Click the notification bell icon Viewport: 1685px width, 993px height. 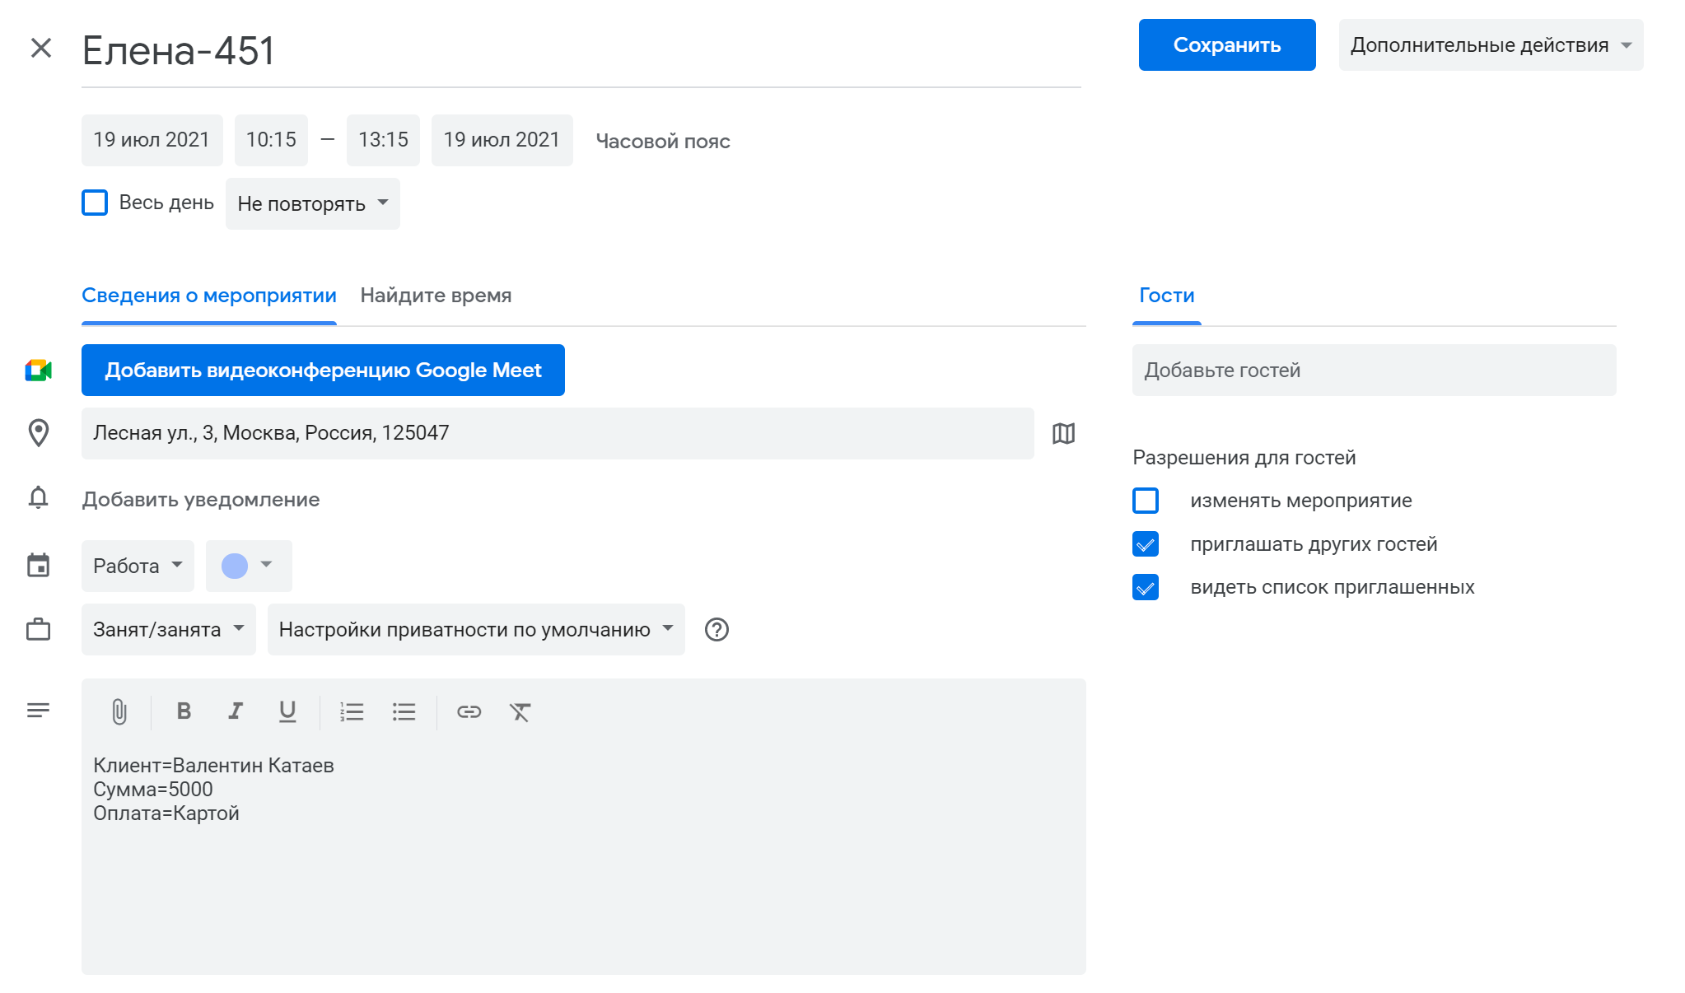39,498
